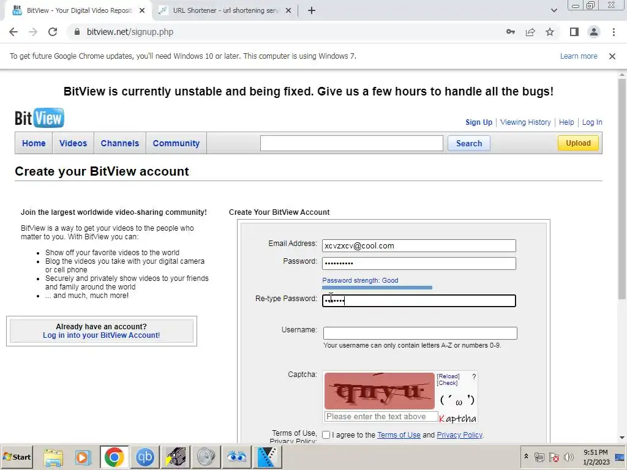The width and height of the screenshot is (627, 470).
Task: Toggle Chrome side panel
Action: pos(574,32)
